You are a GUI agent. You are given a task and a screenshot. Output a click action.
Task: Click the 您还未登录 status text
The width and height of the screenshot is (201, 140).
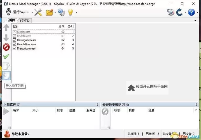point(20,134)
